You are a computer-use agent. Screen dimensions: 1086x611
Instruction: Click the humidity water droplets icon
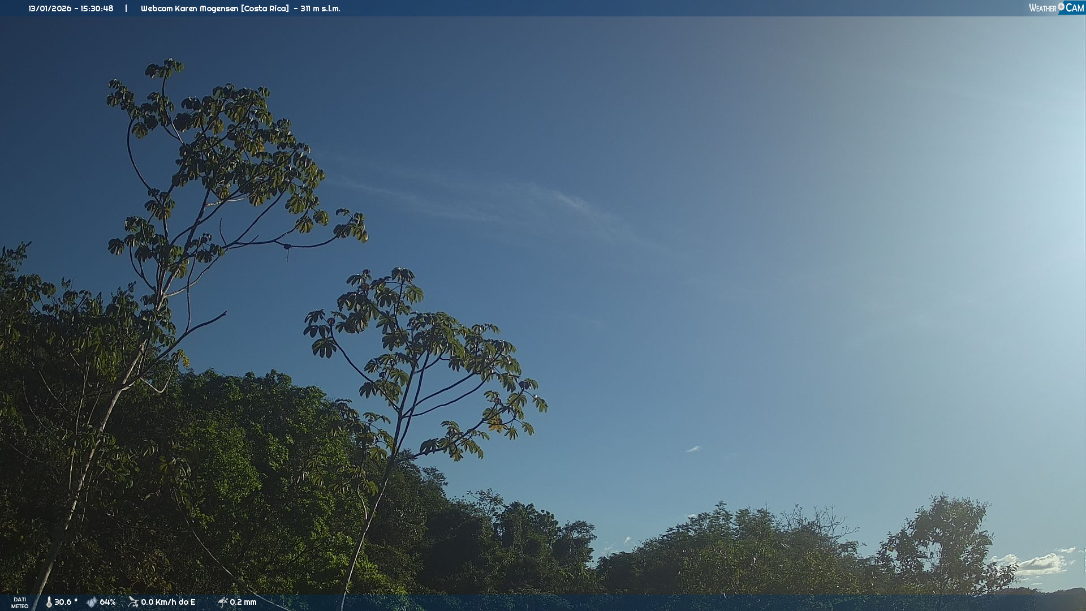coord(92,602)
